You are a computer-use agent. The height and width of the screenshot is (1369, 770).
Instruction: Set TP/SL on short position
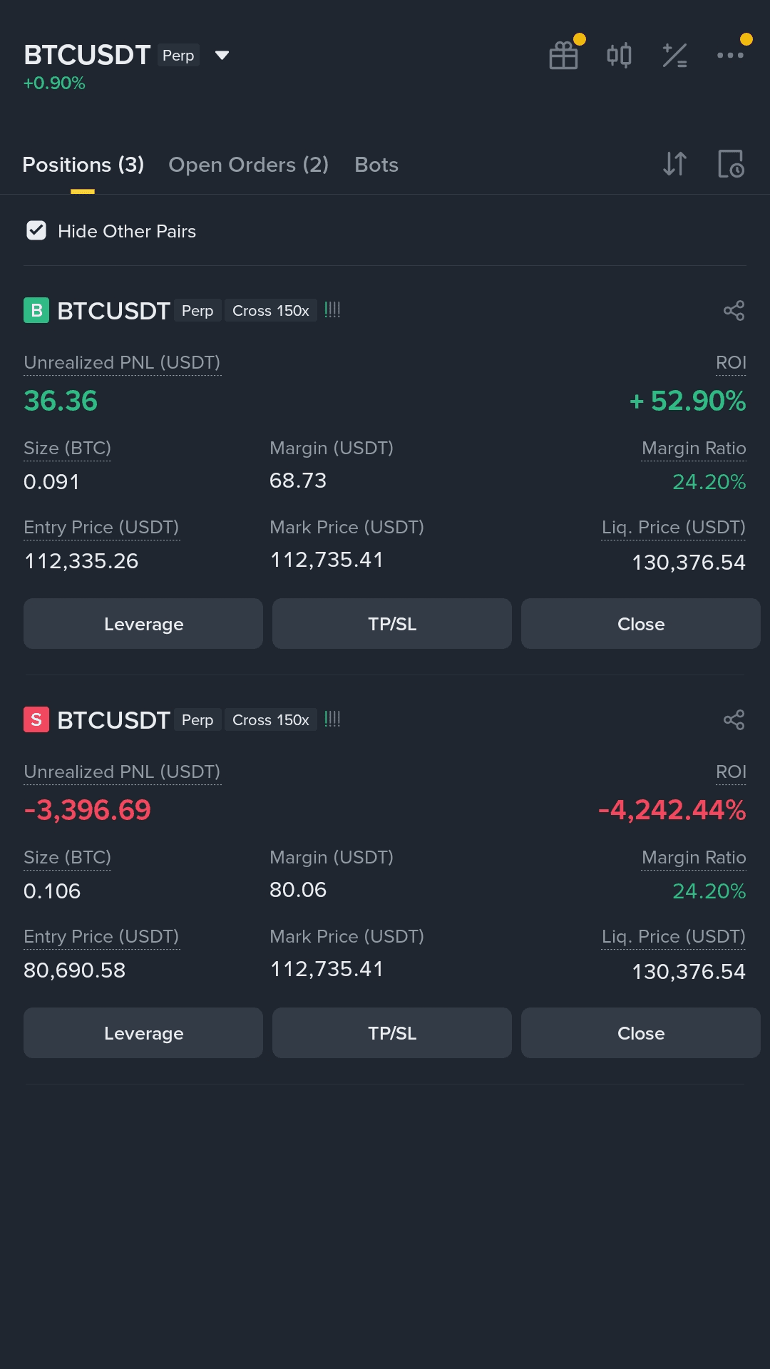pyautogui.click(x=392, y=1033)
